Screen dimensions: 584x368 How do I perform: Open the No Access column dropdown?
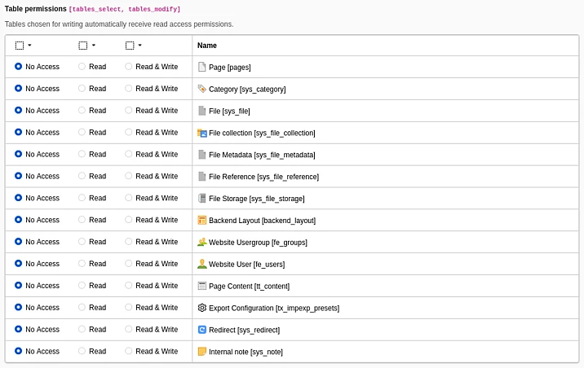click(24, 46)
